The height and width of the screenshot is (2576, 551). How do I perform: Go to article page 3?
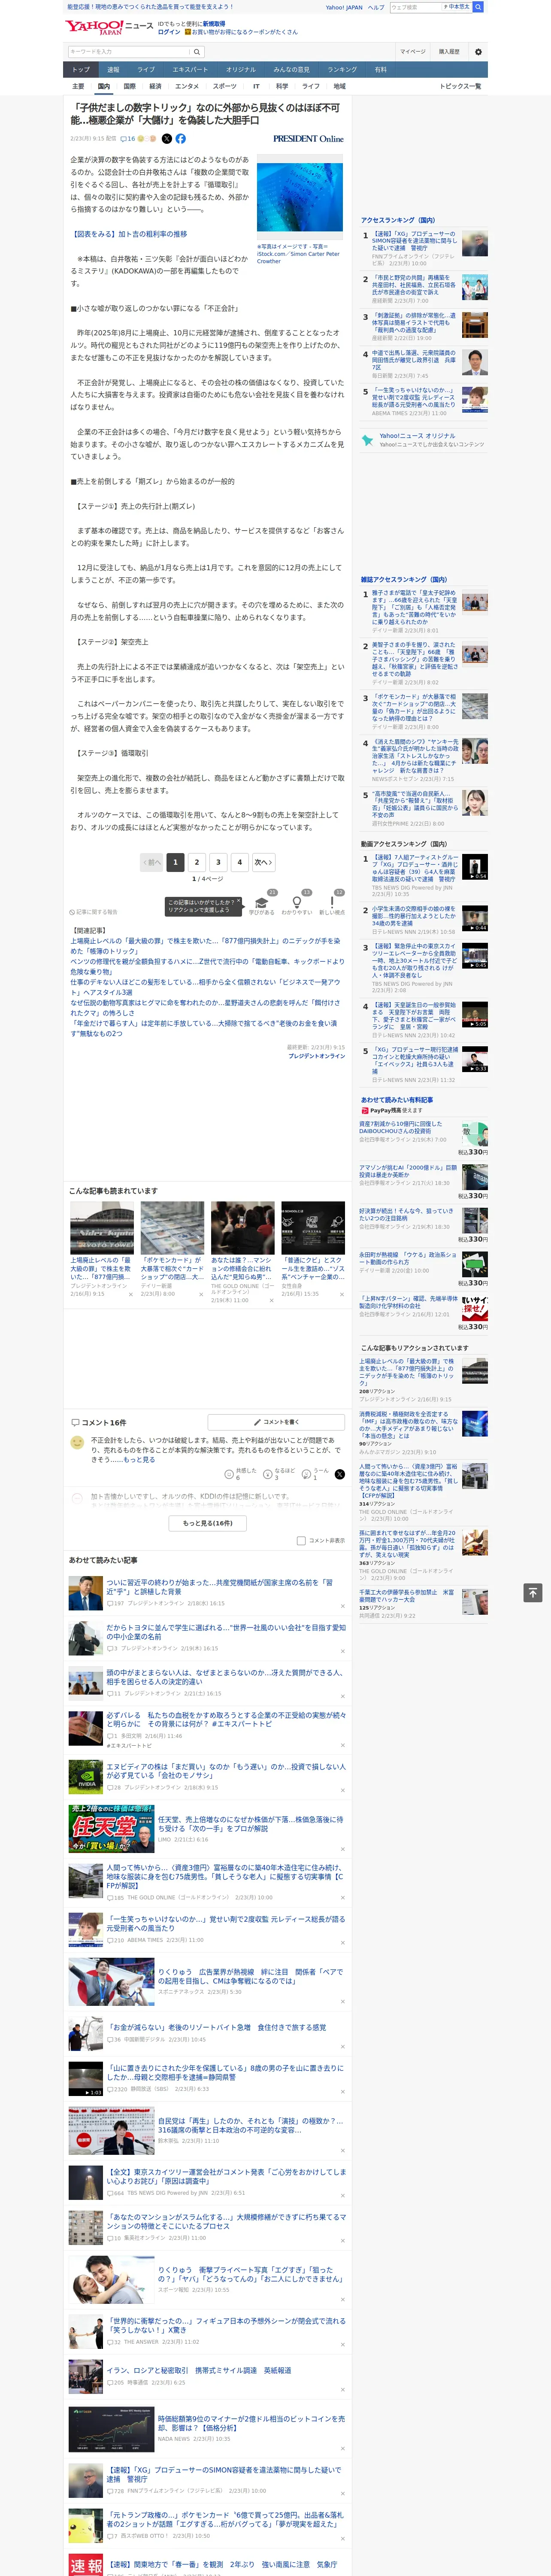pos(218,862)
